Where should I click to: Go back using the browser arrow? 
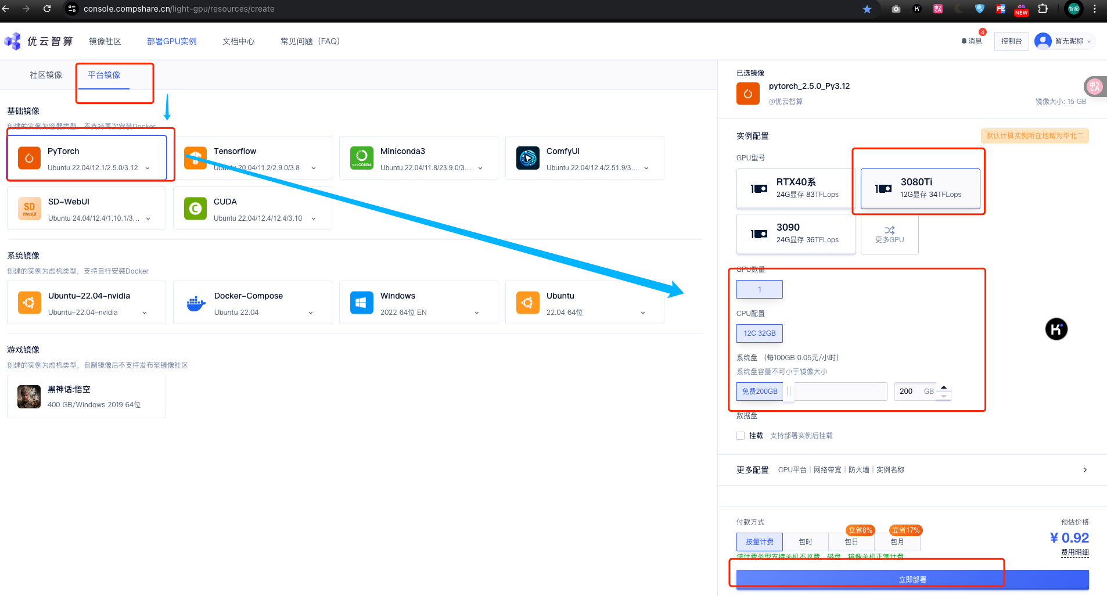pos(6,9)
